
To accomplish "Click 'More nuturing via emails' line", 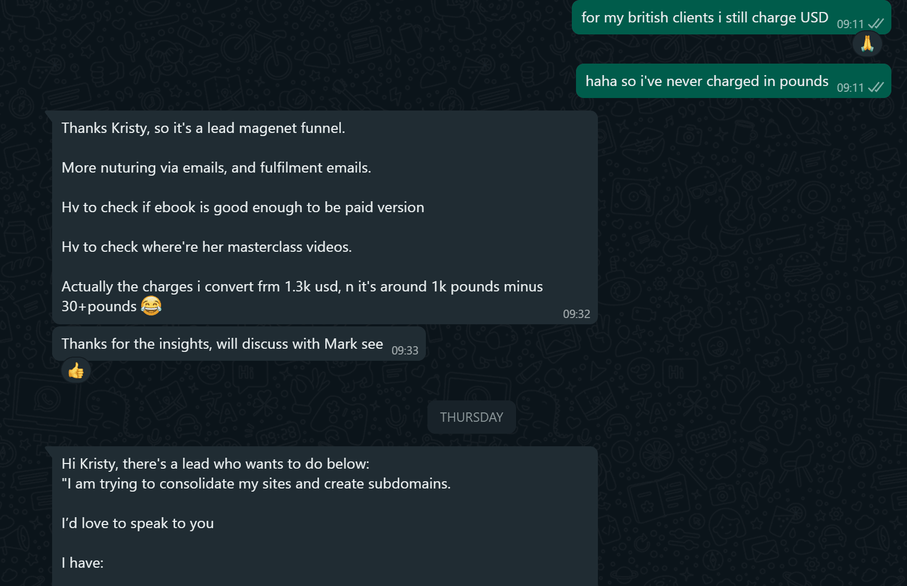I will (216, 168).
